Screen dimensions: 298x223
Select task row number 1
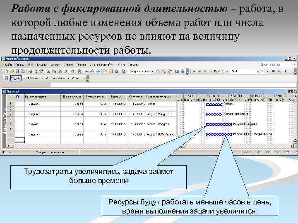pyautogui.click(x=11, y=104)
